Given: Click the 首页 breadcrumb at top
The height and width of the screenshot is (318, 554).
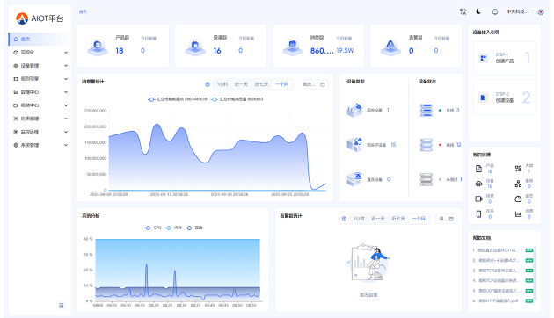Looking at the screenshot, I should tap(83, 11).
